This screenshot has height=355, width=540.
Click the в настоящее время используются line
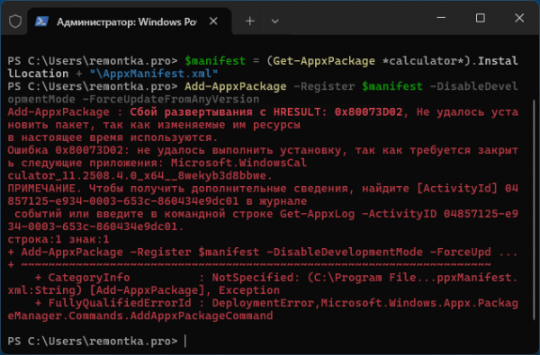(x=112, y=138)
